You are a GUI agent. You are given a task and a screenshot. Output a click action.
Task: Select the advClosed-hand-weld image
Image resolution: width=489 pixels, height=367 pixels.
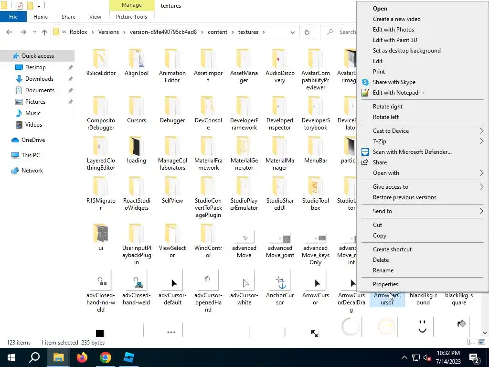136,288
